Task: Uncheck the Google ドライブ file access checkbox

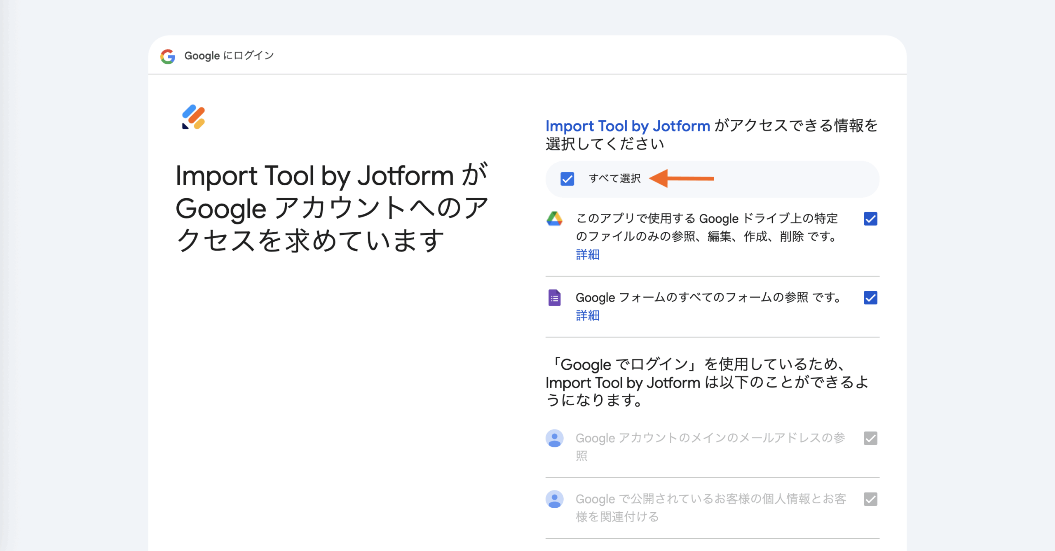Action: coord(870,219)
